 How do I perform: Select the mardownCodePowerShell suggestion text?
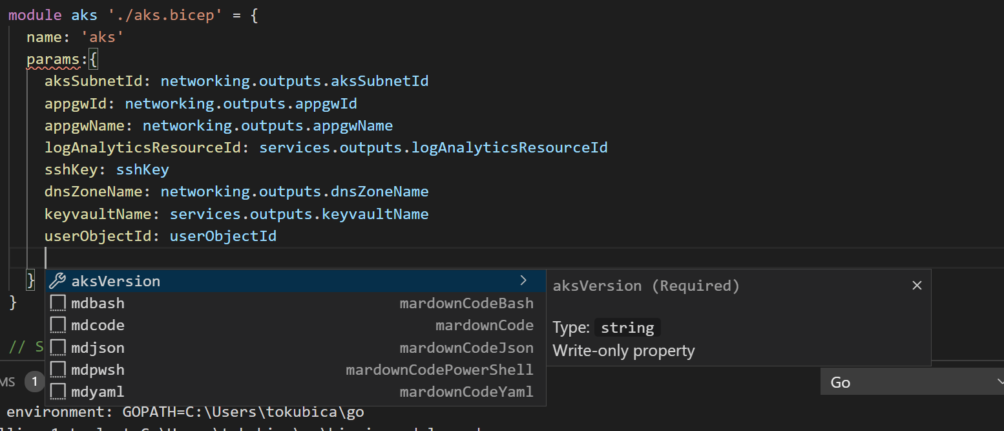click(x=439, y=370)
